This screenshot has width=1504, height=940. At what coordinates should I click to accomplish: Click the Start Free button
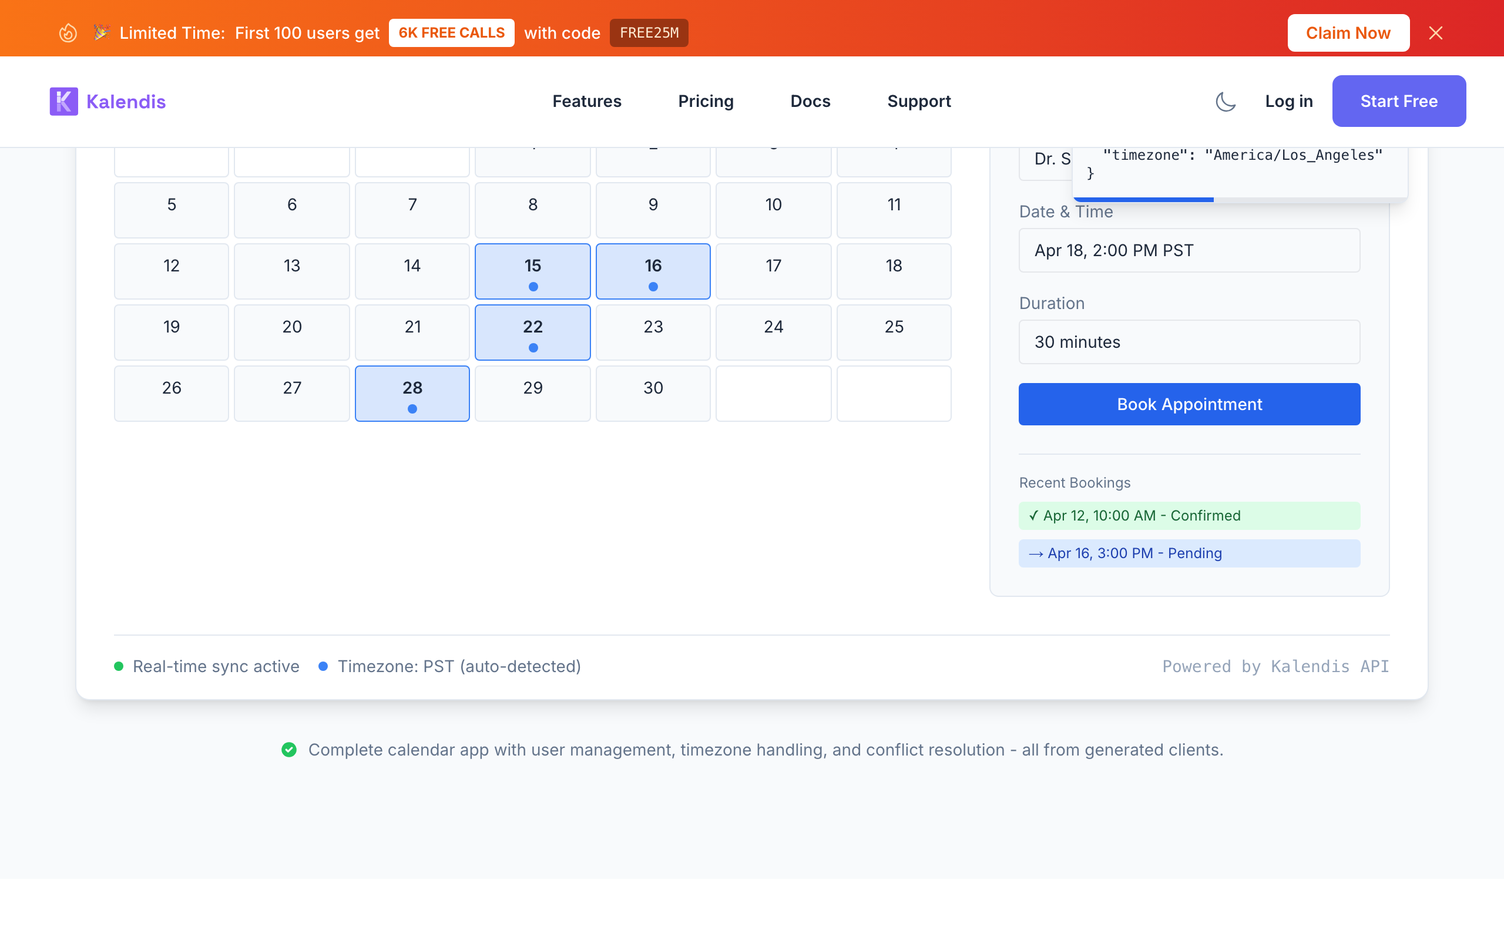(1398, 101)
